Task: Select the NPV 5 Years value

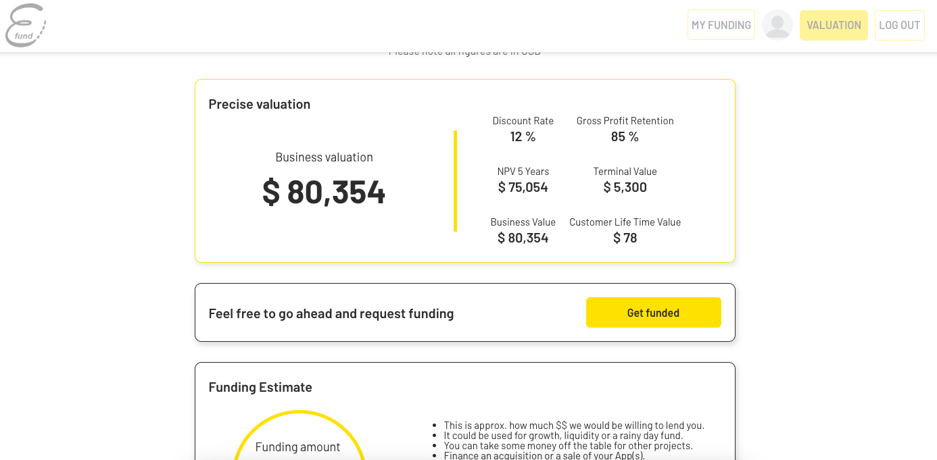Action: point(523,187)
